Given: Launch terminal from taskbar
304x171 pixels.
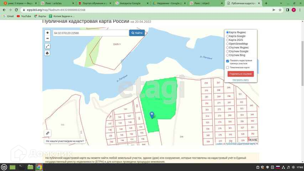Looking at the screenshot, I should [x=21, y=167].
